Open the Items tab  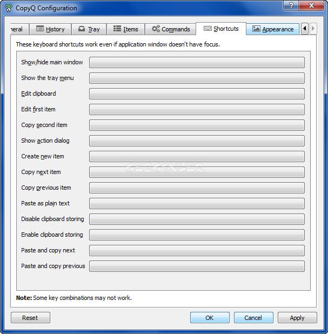[x=126, y=29]
